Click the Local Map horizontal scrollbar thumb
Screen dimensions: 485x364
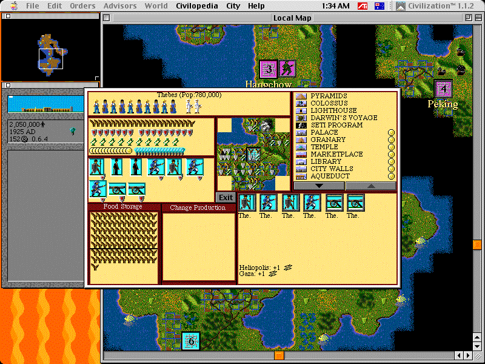coord(279,356)
